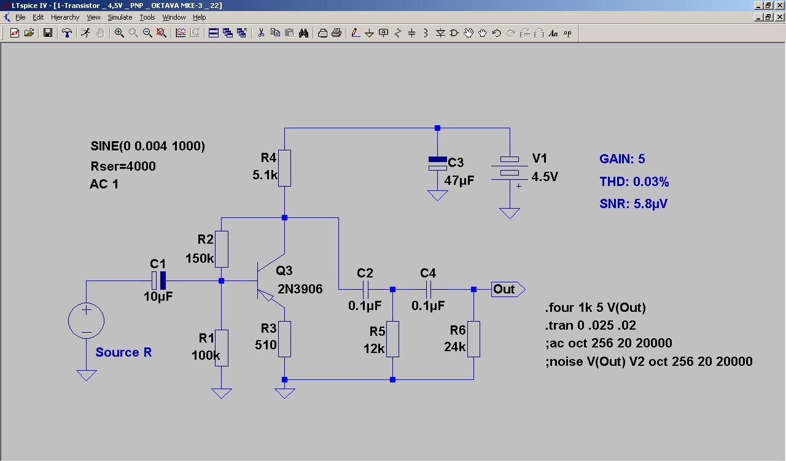Image resolution: width=786 pixels, height=461 pixels.
Task: Zoom out with the minus magnifier
Action: (147, 33)
